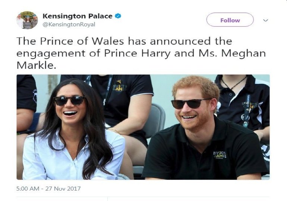Click the yellow Invictus Games logo in background

[x=120, y=86]
